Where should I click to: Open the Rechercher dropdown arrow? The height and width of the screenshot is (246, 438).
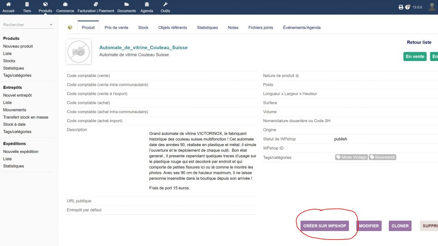pyautogui.click(x=50, y=25)
